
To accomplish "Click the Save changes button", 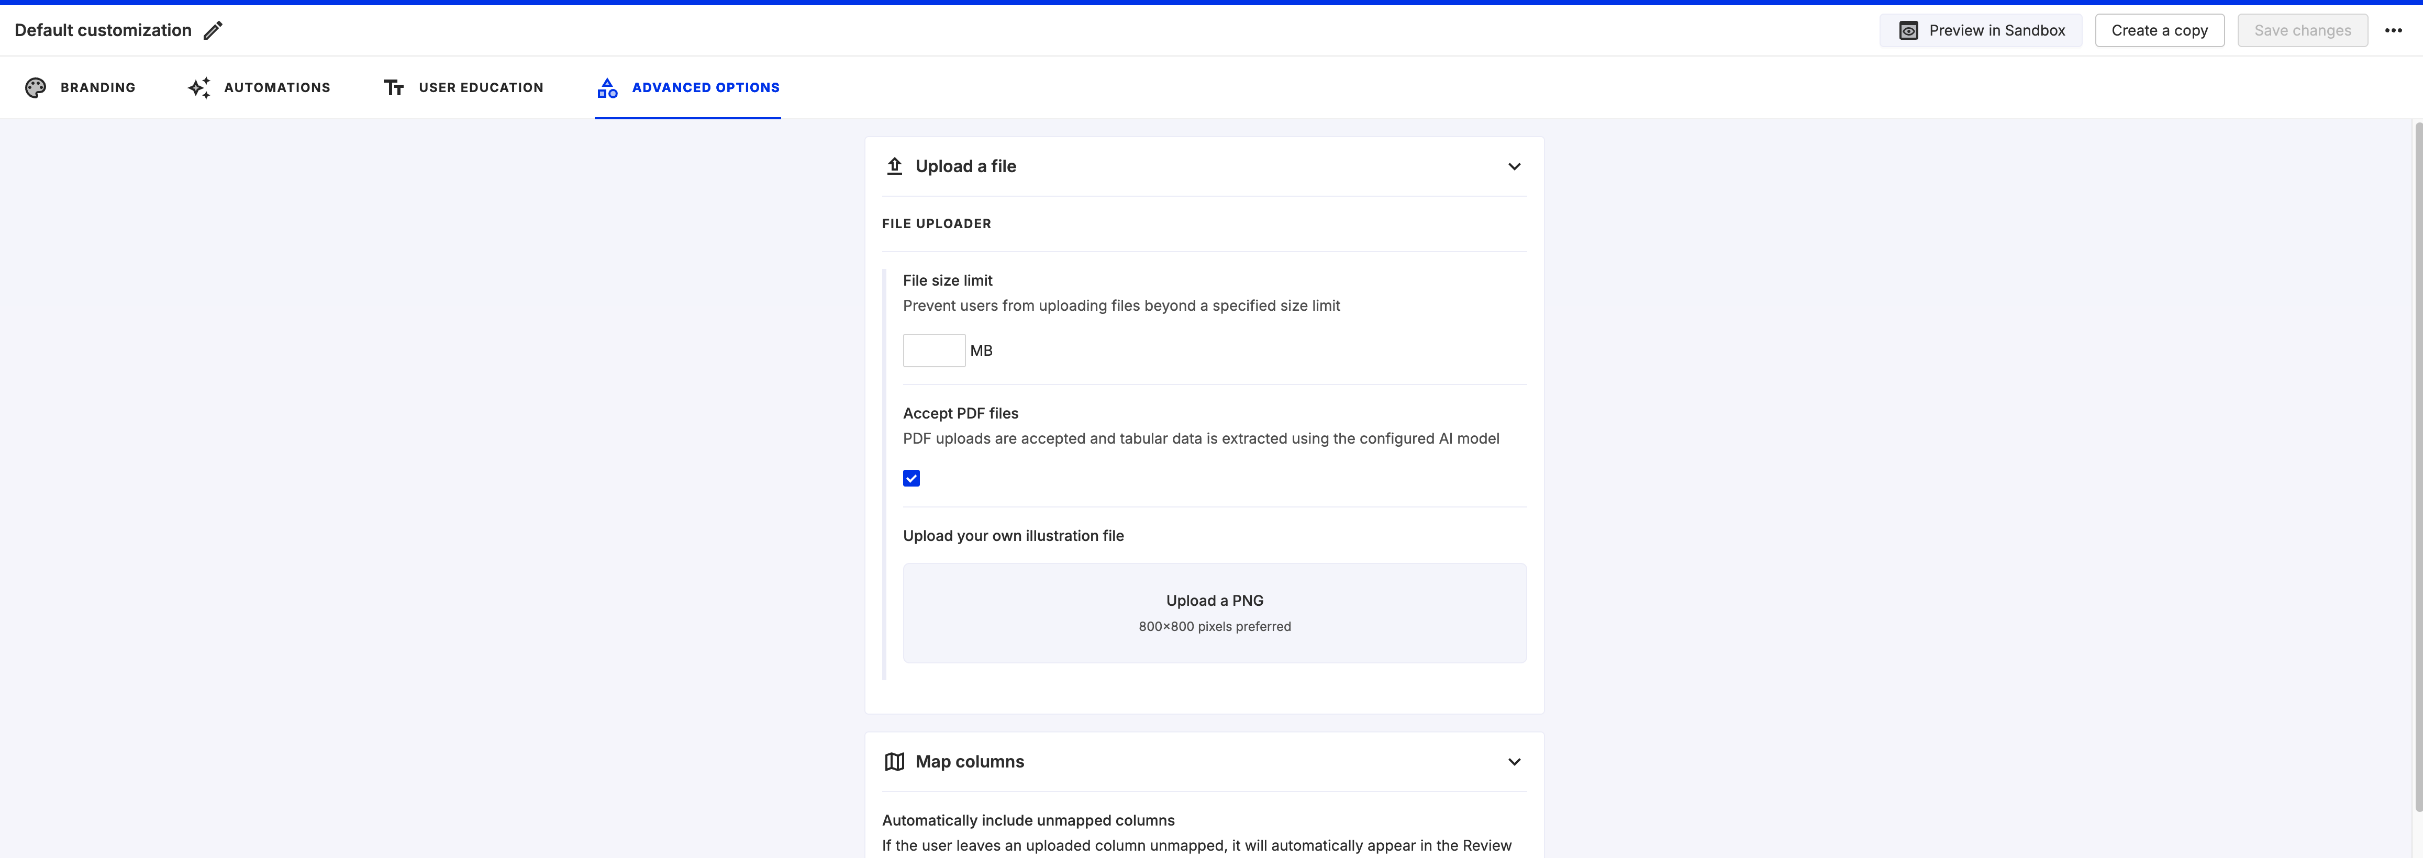I will (2303, 31).
